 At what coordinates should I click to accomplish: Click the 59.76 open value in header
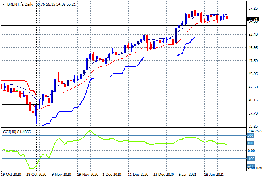(40, 4)
